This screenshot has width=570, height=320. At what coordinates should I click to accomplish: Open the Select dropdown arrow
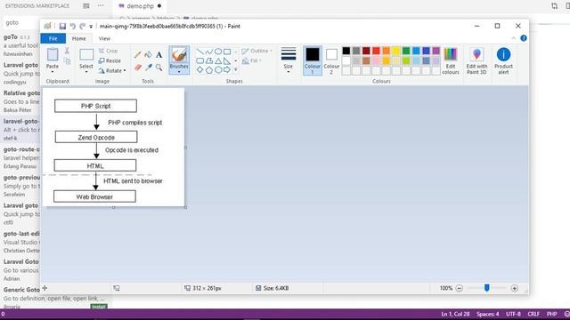click(86, 72)
